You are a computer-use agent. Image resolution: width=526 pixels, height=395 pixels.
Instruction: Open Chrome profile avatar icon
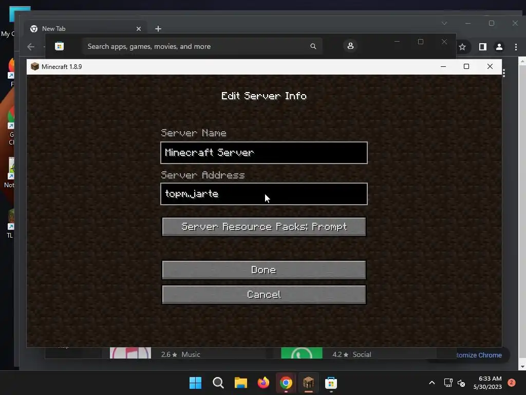coord(499,47)
